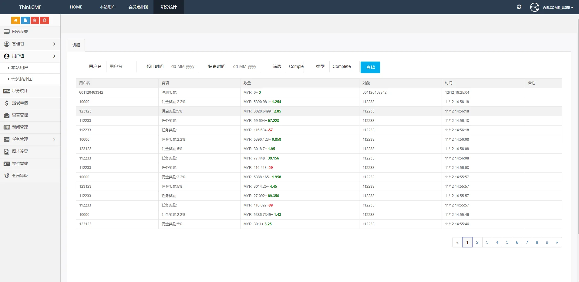Open the 类型 Complete dropdown
The width and height of the screenshot is (579, 282).
[344, 66]
